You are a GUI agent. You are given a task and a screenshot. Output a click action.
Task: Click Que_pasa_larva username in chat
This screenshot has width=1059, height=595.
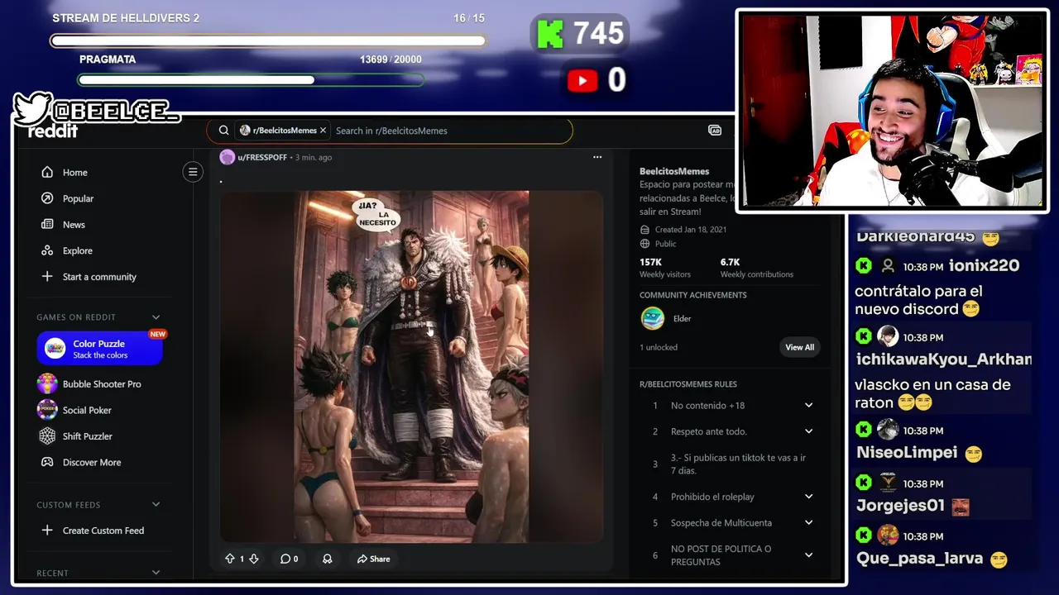tap(919, 559)
